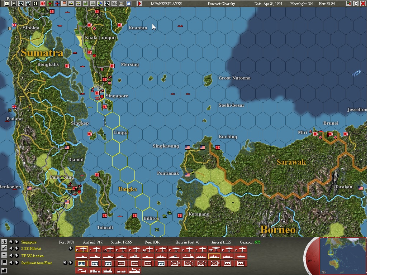Click the globe toolbar icon
The image size is (413, 275).
pos(100,4)
